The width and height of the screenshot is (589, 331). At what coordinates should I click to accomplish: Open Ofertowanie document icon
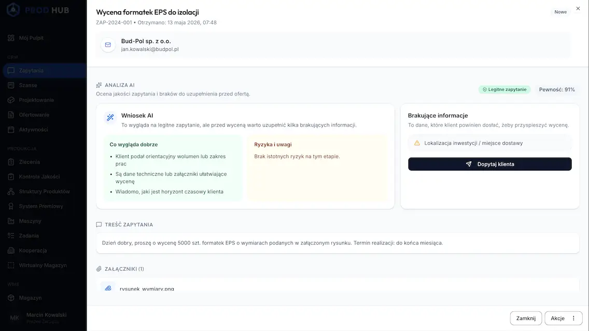pyautogui.click(x=11, y=115)
